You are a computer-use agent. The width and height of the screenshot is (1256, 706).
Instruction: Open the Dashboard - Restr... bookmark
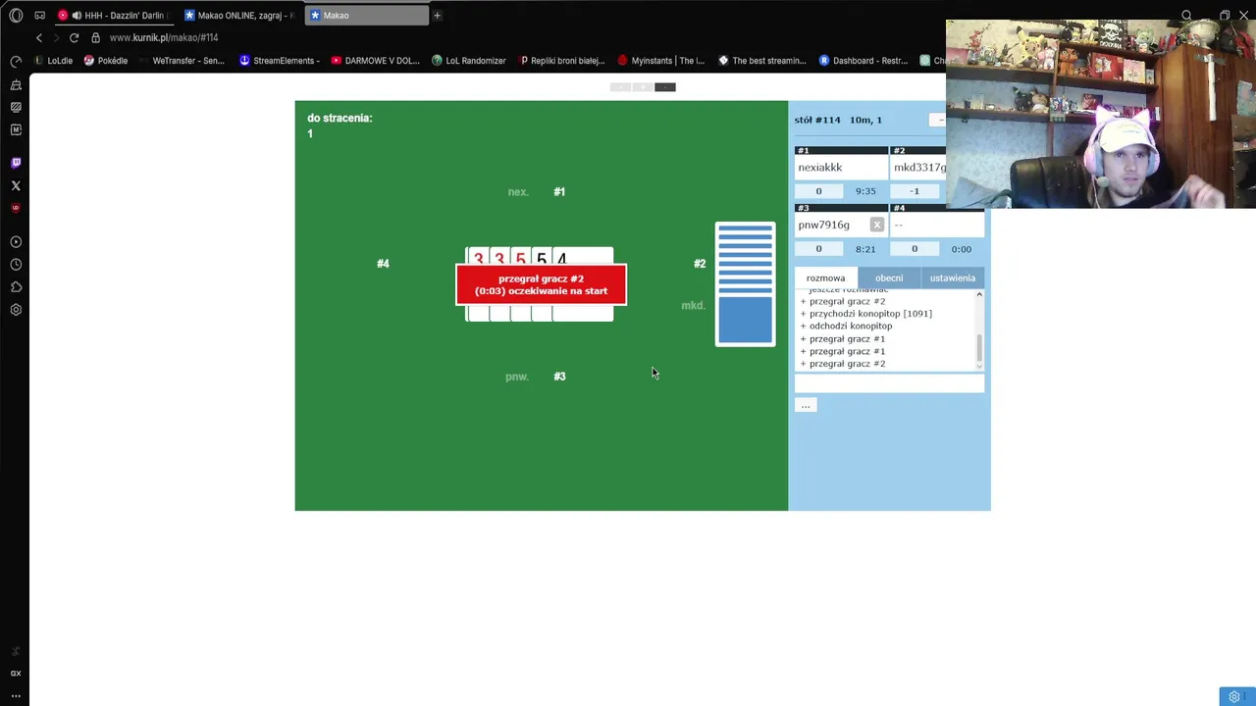coord(863,61)
